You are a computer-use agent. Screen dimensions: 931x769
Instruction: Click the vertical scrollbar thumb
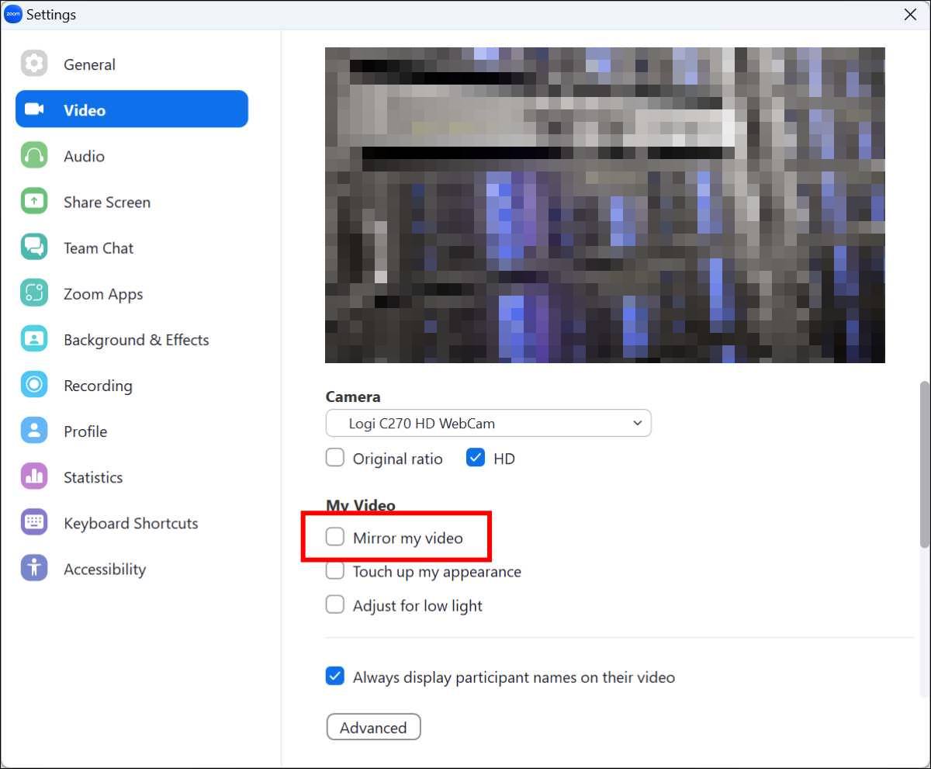[x=924, y=464]
